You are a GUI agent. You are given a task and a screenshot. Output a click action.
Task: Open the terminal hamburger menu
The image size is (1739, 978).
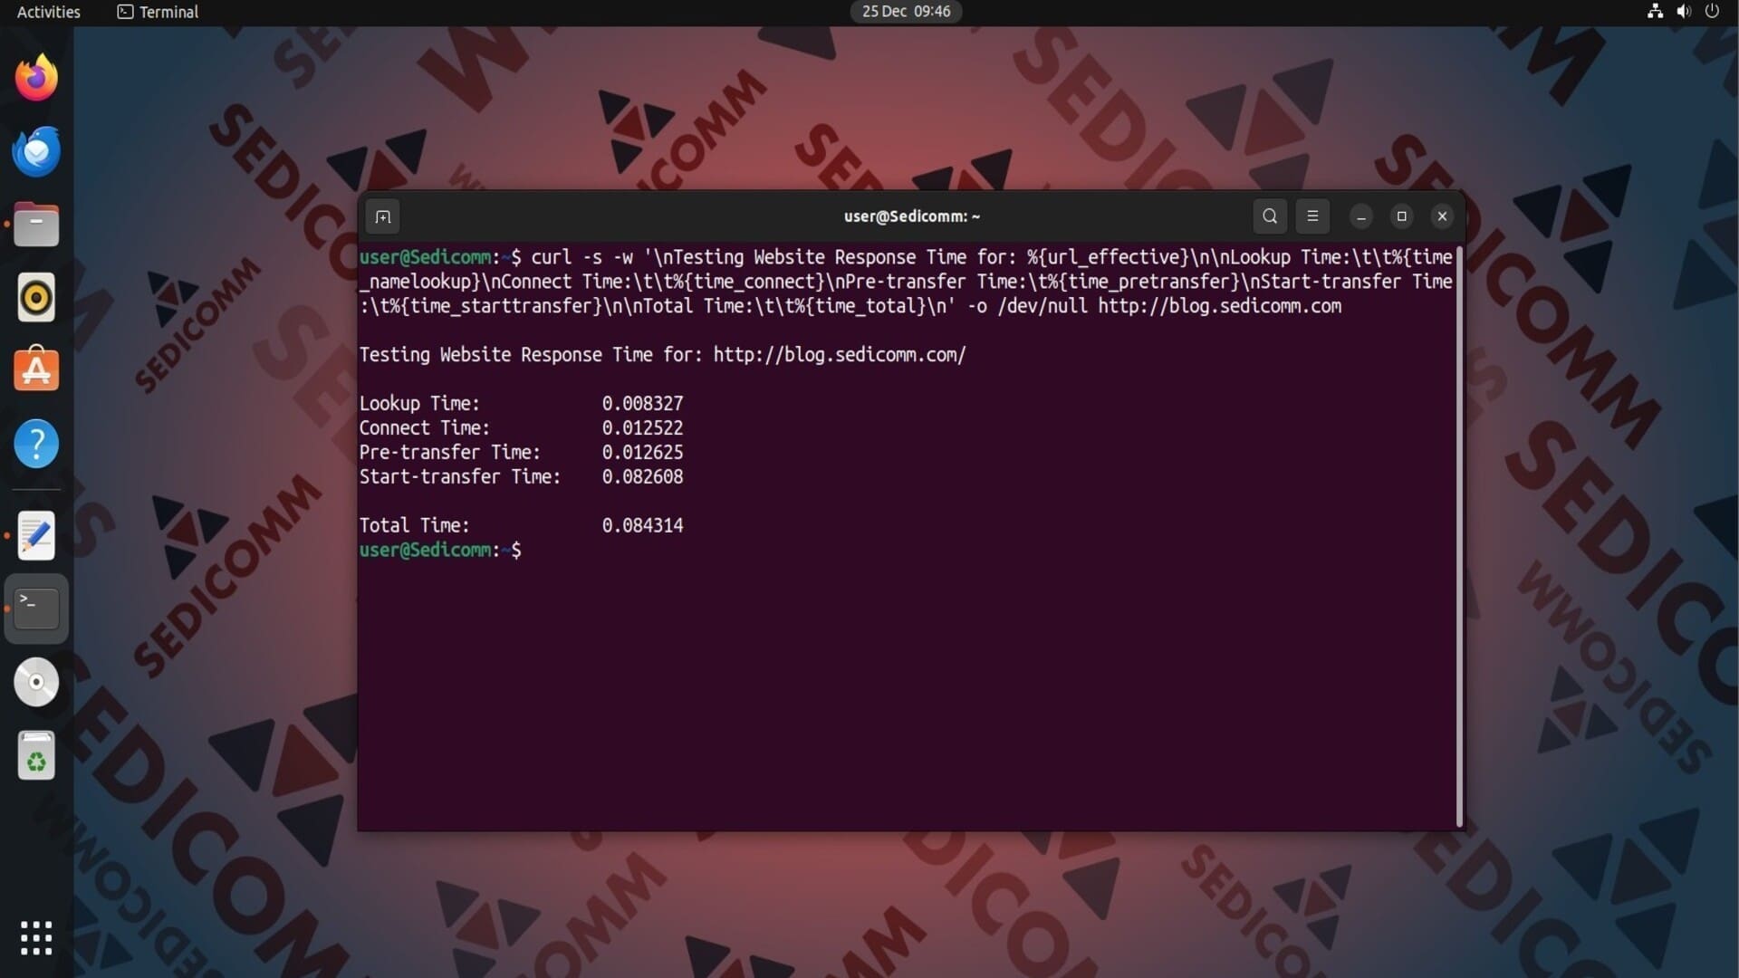[1312, 216]
